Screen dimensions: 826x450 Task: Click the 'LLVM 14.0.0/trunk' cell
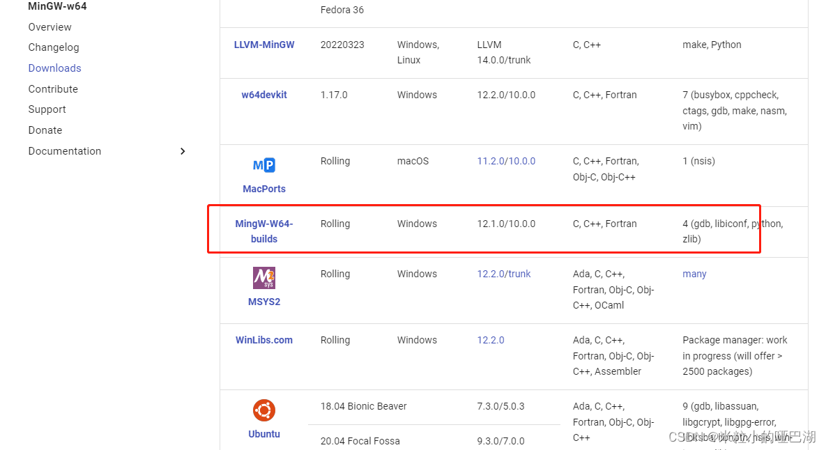point(503,52)
